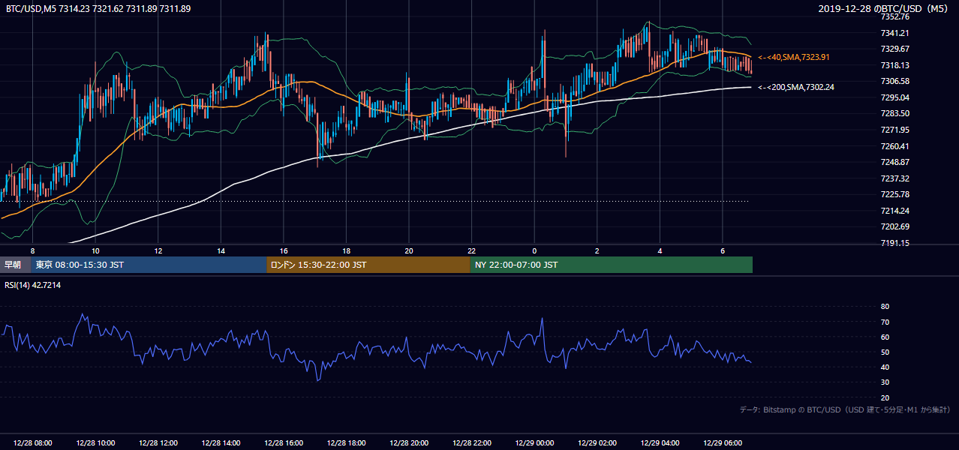Screen dimensions: 959x450
Task: Click the RSI 30 level label
Action: 885,382
